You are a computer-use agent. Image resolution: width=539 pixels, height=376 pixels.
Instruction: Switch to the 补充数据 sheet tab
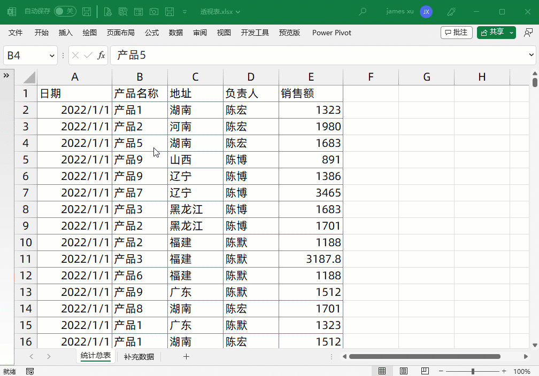pyautogui.click(x=139, y=357)
